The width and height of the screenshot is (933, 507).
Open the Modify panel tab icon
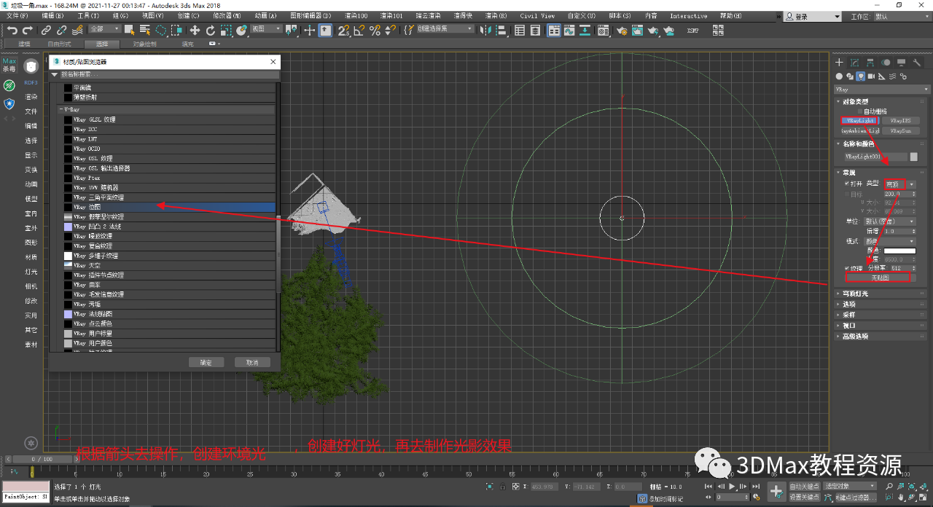tap(854, 63)
